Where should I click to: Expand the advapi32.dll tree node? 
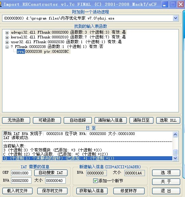[7, 33]
